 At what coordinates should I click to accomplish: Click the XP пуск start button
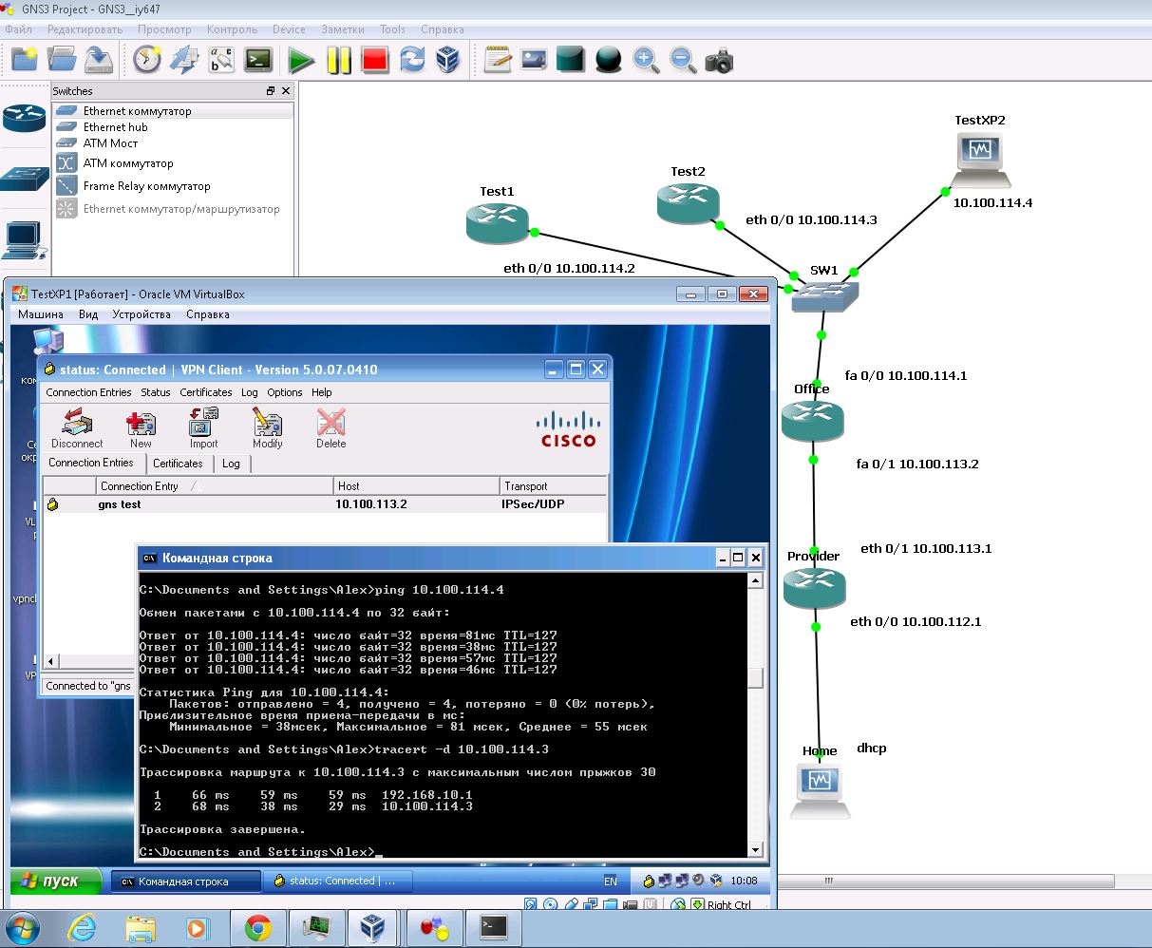tap(56, 882)
